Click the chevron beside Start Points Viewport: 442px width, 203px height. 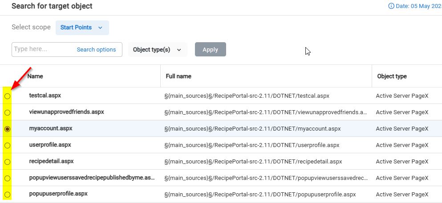click(x=100, y=28)
